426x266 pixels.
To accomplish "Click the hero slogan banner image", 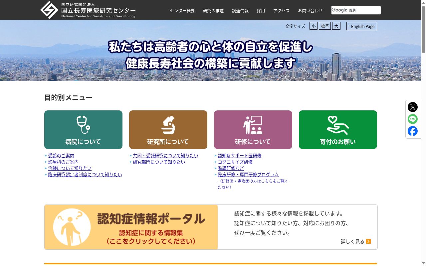I will click(x=210, y=51).
